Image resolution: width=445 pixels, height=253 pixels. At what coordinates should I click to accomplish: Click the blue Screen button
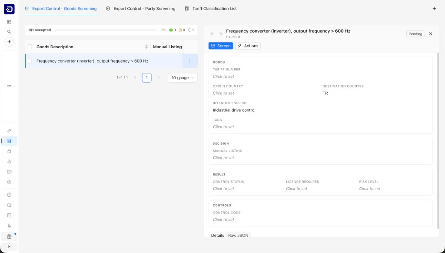[220, 46]
